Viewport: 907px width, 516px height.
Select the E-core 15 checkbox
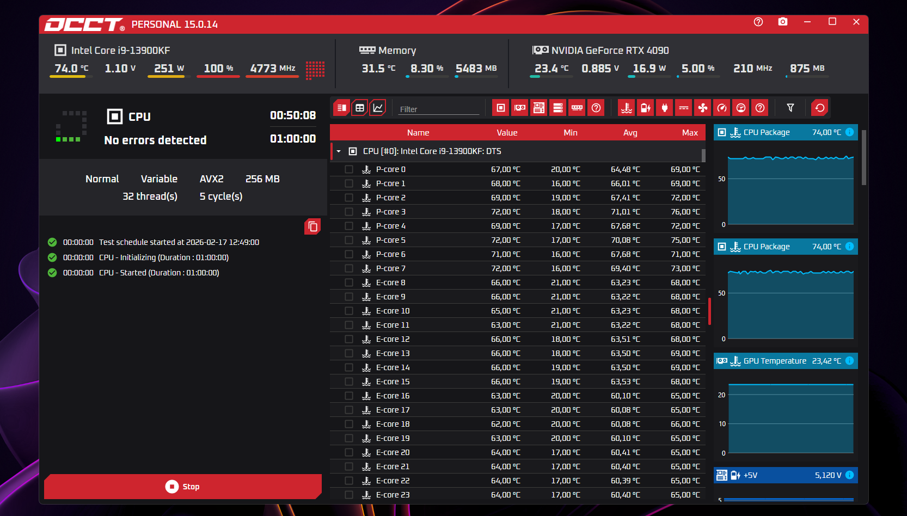349,382
